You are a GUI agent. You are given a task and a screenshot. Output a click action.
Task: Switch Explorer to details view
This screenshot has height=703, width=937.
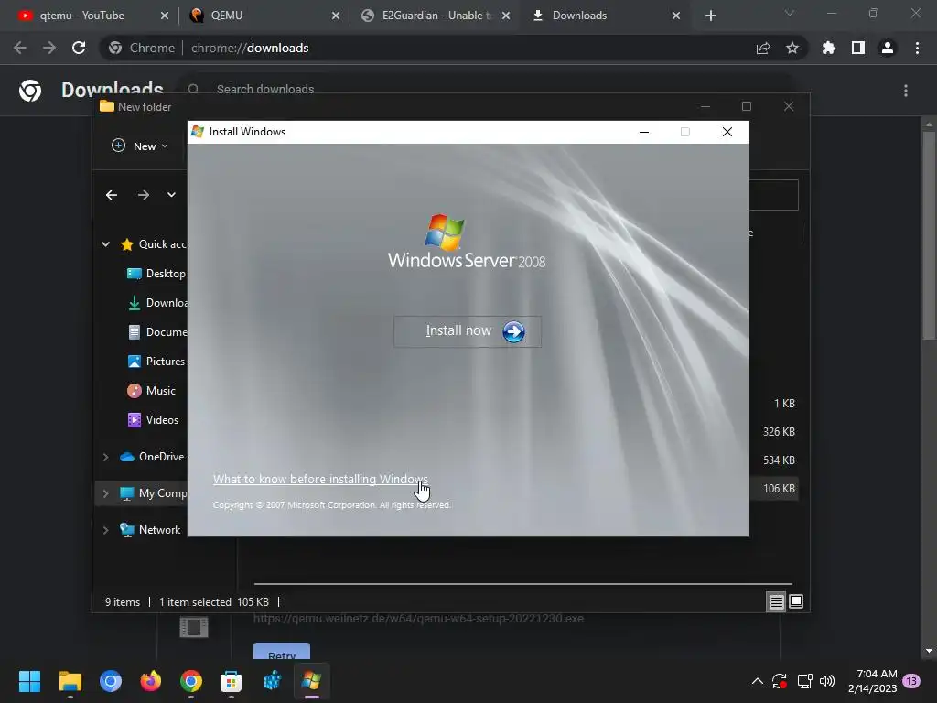[x=776, y=602]
